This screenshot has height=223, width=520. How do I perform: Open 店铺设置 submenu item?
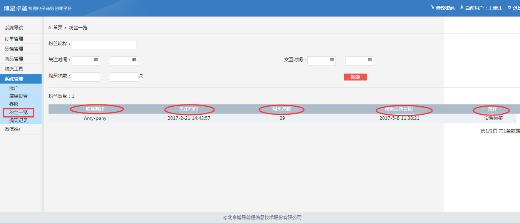coord(18,96)
